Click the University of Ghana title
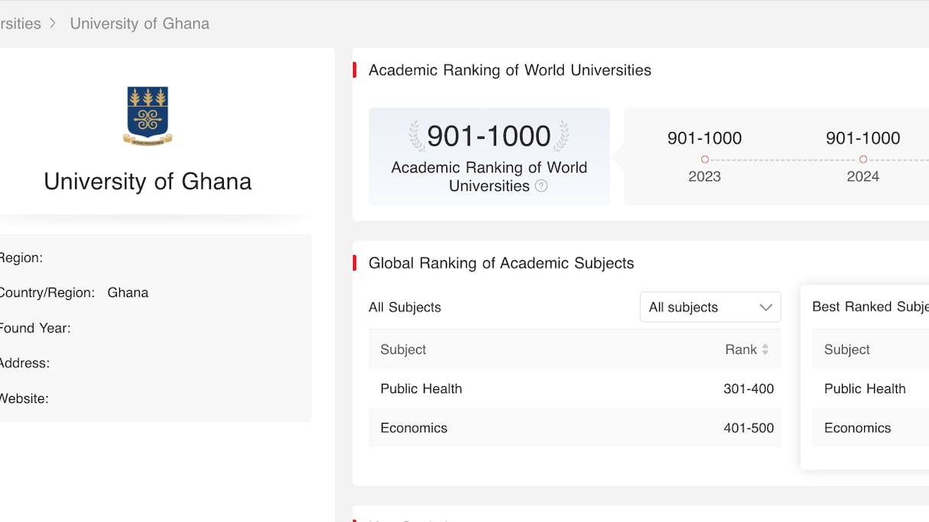The width and height of the screenshot is (929, 522). click(x=147, y=182)
